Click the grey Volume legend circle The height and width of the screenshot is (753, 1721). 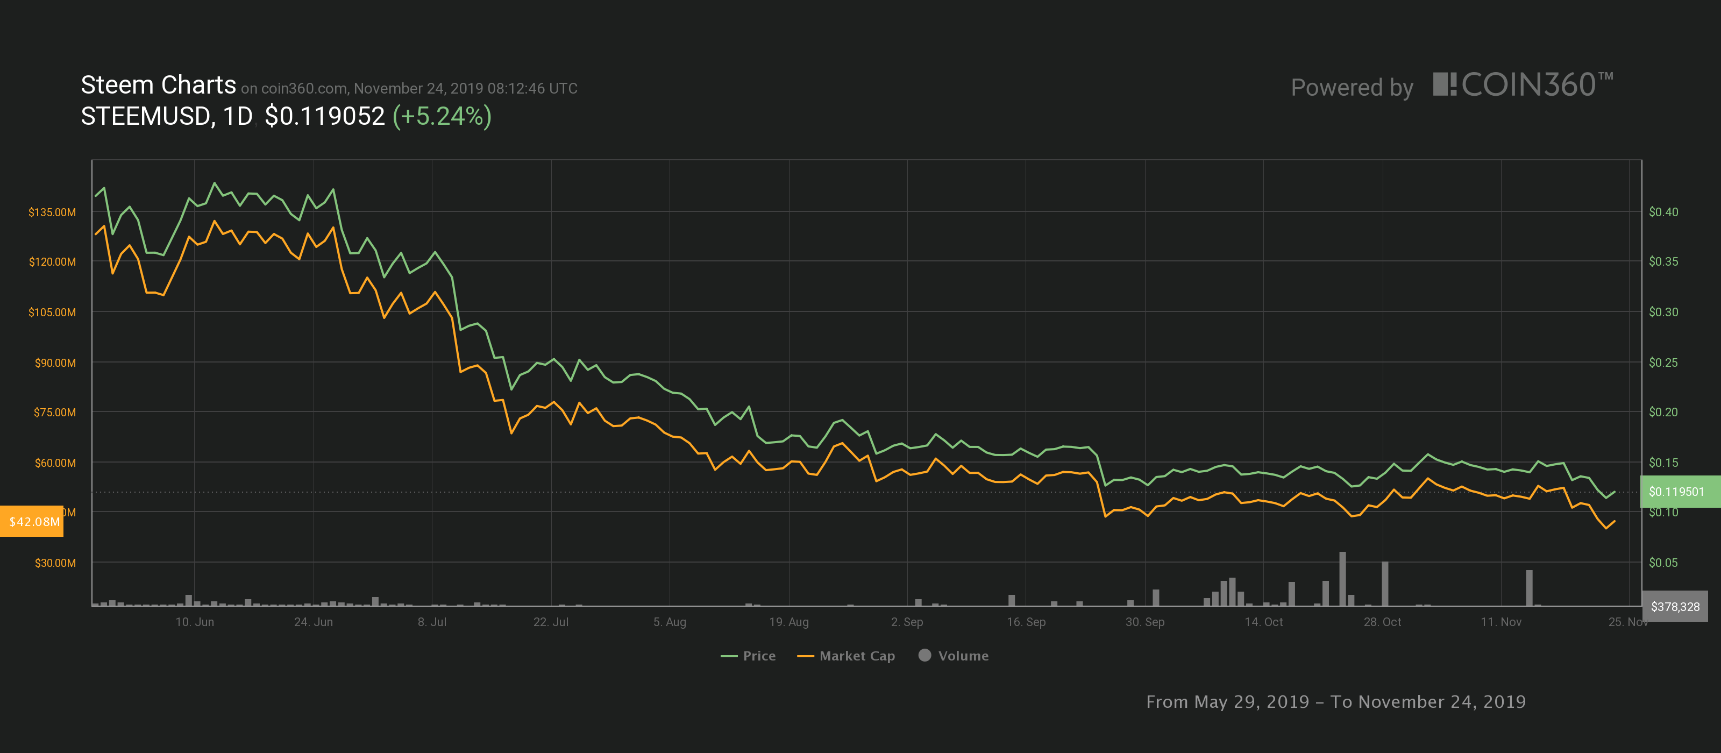[x=924, y=656]
